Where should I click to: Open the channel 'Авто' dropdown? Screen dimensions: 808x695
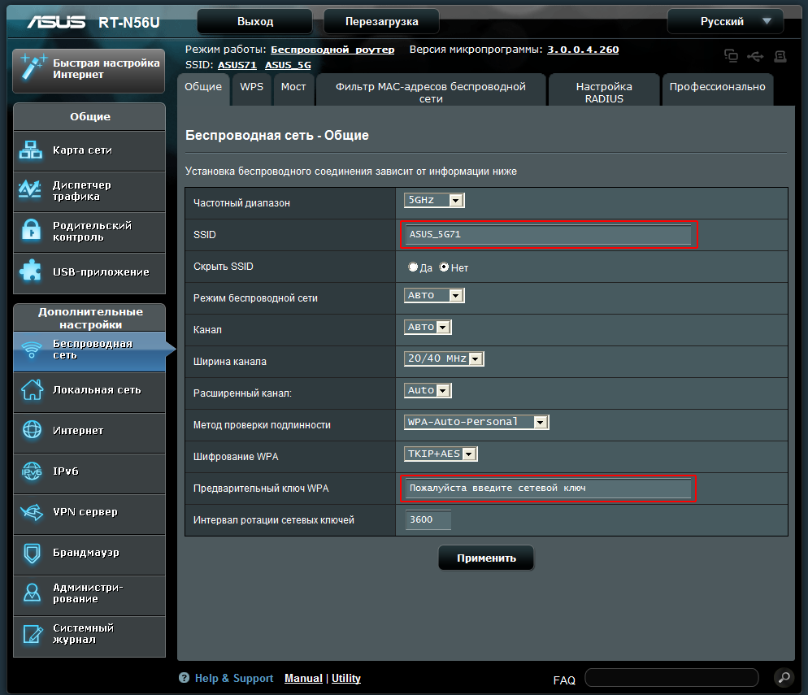428,327
